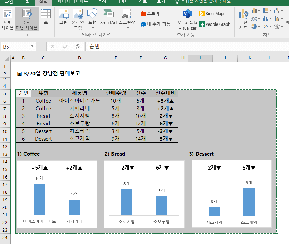Open the 스토어 add-ins store
289x244 pixels.
[x=150, y=14]
